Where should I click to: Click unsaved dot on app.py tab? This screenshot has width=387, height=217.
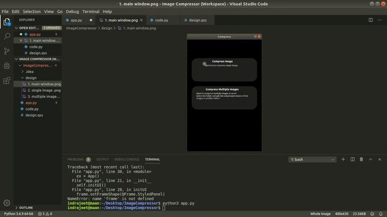[91, 20]
